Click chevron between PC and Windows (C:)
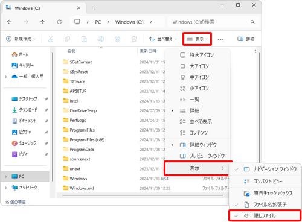This screenshot has width=302, height=222. pyautogui.click(x=108, y=22)
